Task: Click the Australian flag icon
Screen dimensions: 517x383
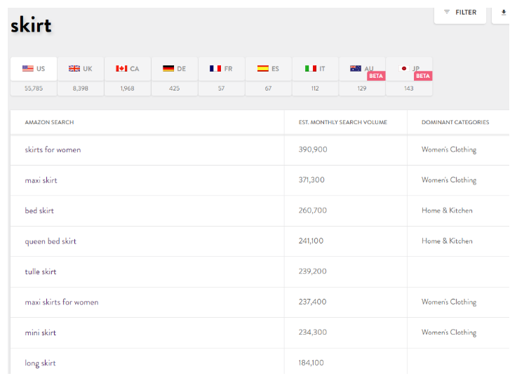Action: click(x=356, y=68)
